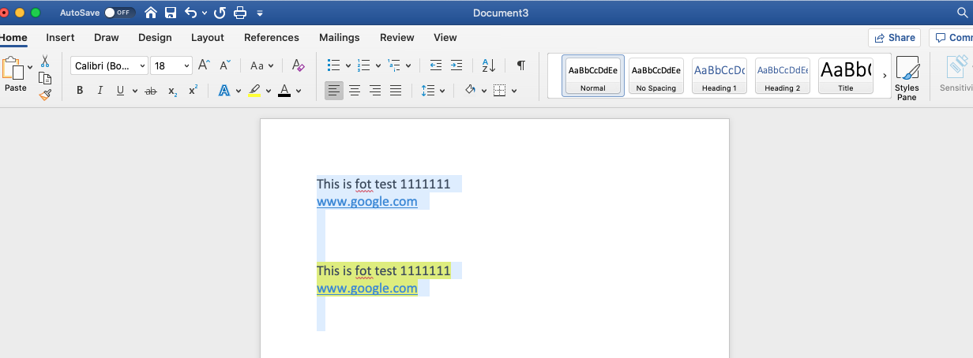973x358 pixels.
Task: Open the View tab
Action: [x=445, y=37]
